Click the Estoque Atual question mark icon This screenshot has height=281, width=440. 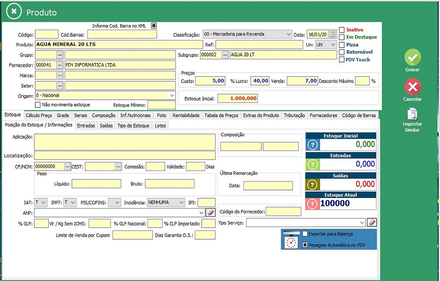(x=313, y=203)
